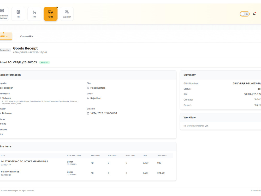Click Nuvorn Technologies footer copyright text
The image size is (261, 196).
coord(17,191)
